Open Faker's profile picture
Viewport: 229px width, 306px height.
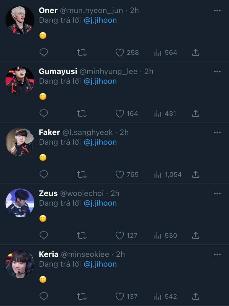(20, 142)
